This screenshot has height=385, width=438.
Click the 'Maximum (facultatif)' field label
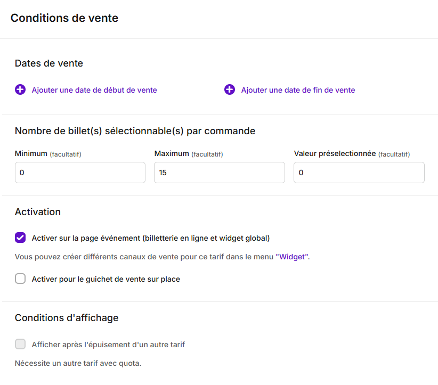coord(189,153)
